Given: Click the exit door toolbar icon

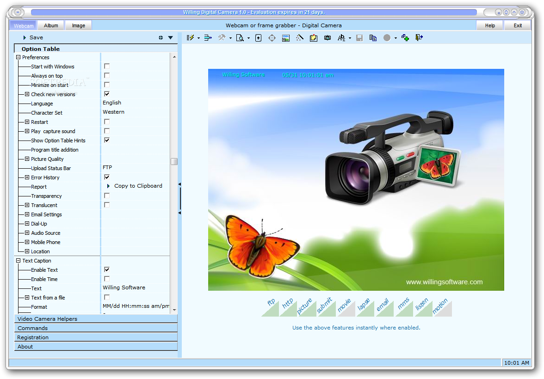Looking at the screenshot, I should pos(419,37).
